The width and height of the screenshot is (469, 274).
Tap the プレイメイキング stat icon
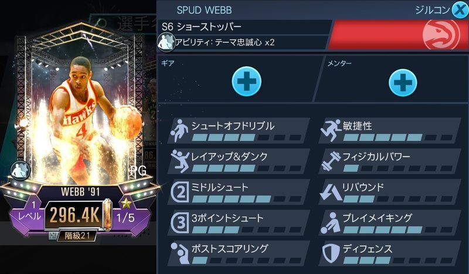331,222
